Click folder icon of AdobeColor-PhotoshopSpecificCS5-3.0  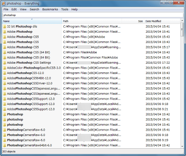5,68
